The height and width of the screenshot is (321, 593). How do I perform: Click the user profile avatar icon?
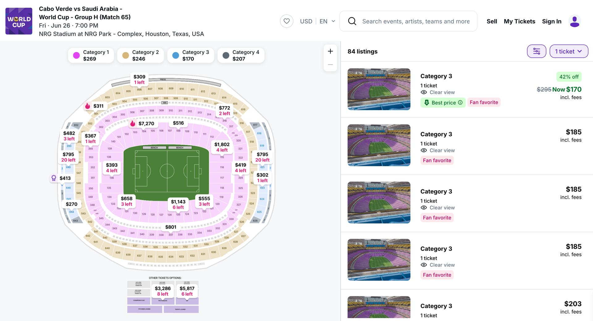574,21
